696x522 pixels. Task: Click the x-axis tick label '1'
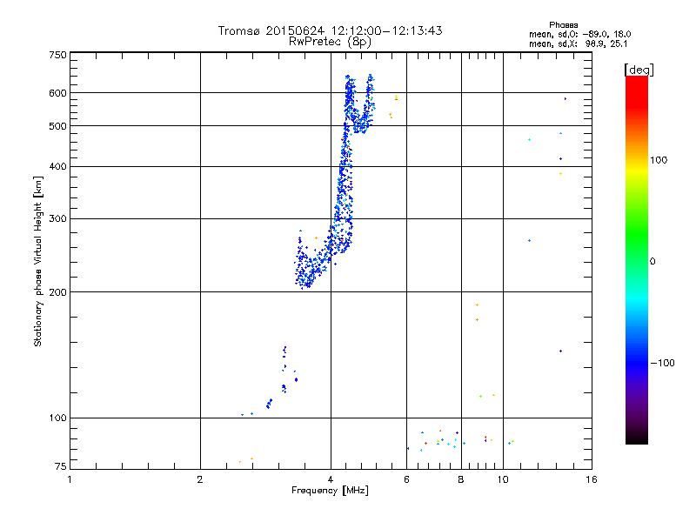coord(70,479)
